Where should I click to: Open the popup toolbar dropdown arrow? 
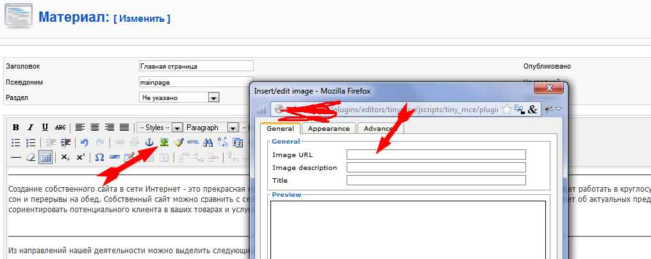pyautogui.click(x=559, y=109)
